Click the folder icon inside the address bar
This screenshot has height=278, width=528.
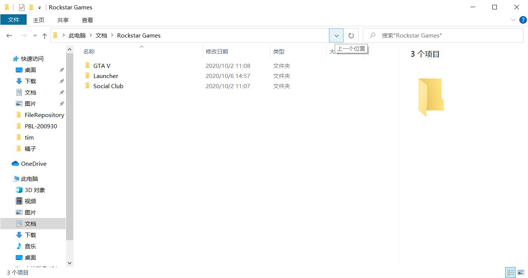tap(56, 36)
